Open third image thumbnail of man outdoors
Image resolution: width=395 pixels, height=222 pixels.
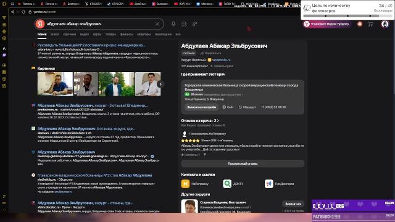(x=117, y=84)
